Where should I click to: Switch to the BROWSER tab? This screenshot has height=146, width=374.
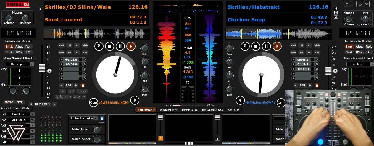coord(146,110)
